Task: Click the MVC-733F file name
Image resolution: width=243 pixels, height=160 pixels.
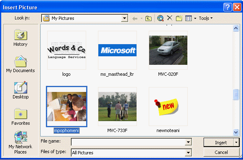Action: [x=117, y=130]
